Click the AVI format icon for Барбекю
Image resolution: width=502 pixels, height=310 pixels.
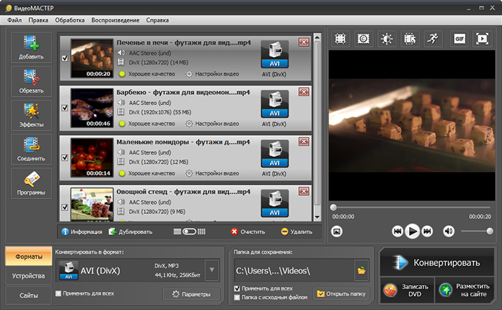click(275, 104)
